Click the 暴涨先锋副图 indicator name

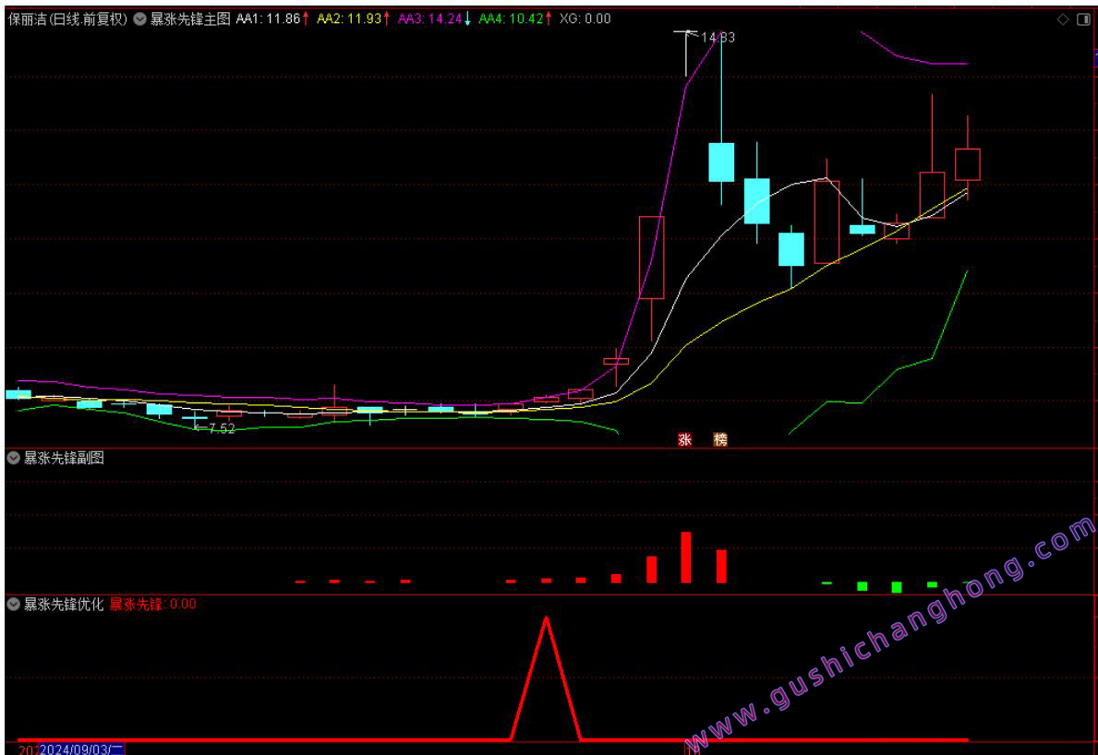[x=65, y=459]
